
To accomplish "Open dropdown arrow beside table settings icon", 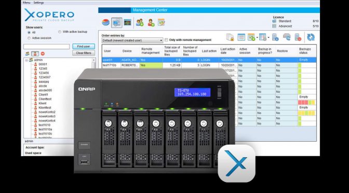I will 269,37.
